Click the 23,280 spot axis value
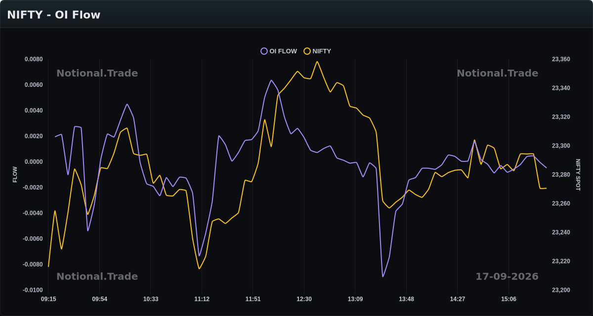Viewport: 593px width, 316px height. [561, 175]
